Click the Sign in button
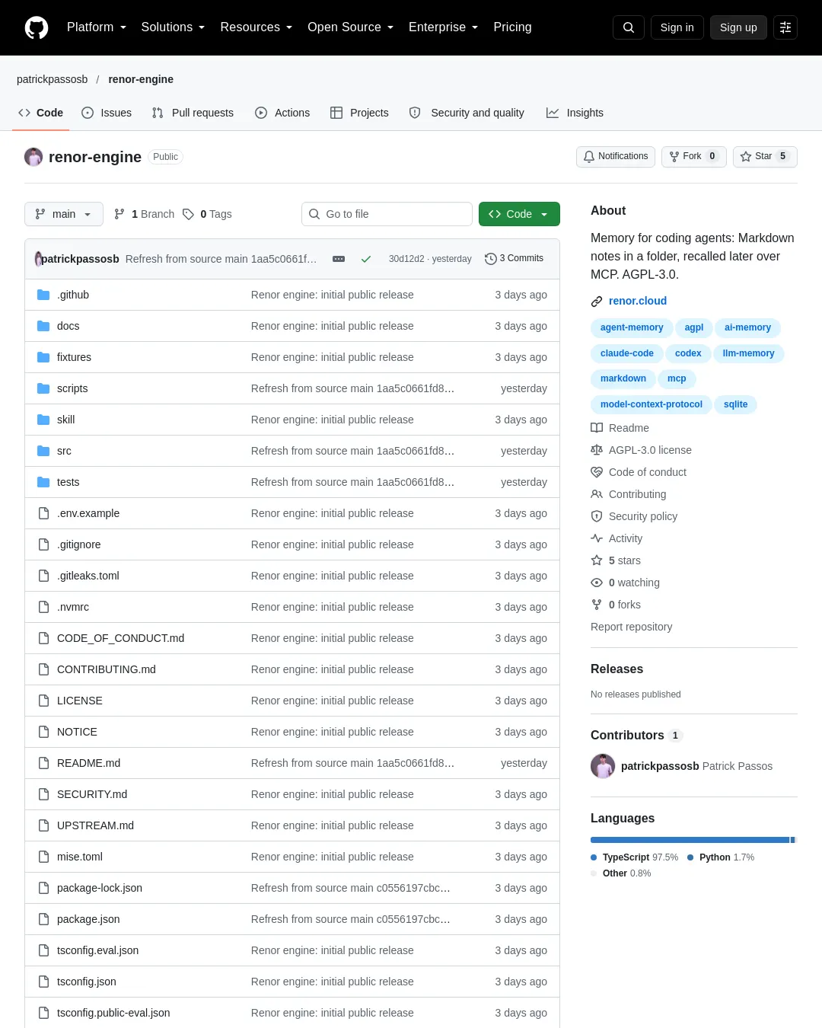822x1028 pixels. pyautogui.click(x=677, y=27)
